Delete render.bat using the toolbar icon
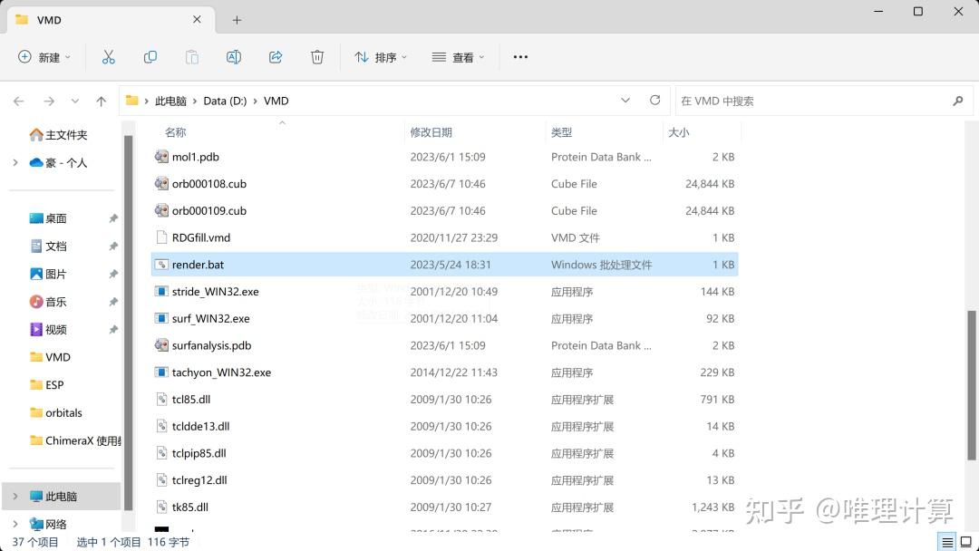 pos(316,56)
